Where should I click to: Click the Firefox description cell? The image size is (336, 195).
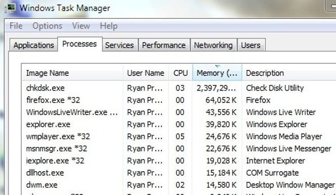pos(258,100)
